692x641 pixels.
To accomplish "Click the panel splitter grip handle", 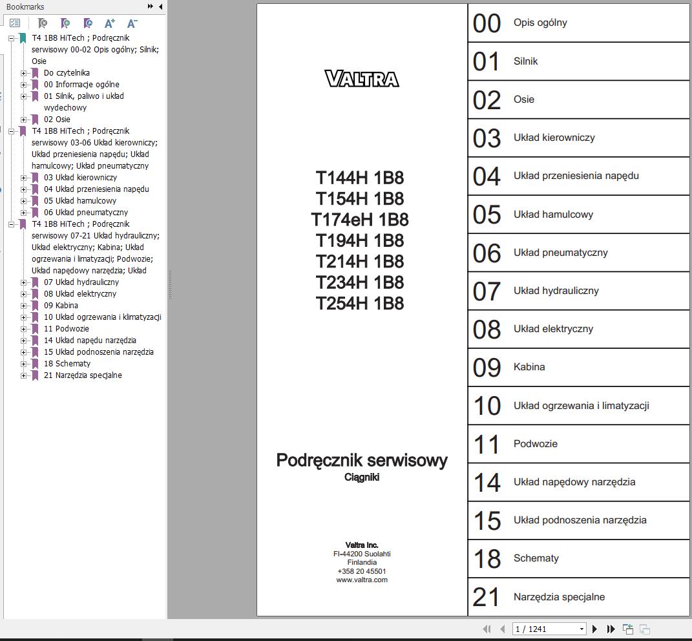I will [x=170, y=285].
